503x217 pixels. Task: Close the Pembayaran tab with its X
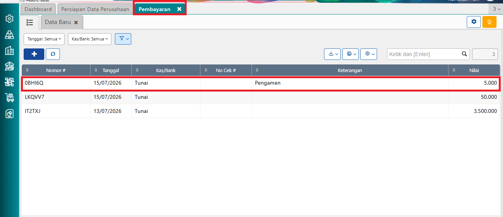(179, 9)
